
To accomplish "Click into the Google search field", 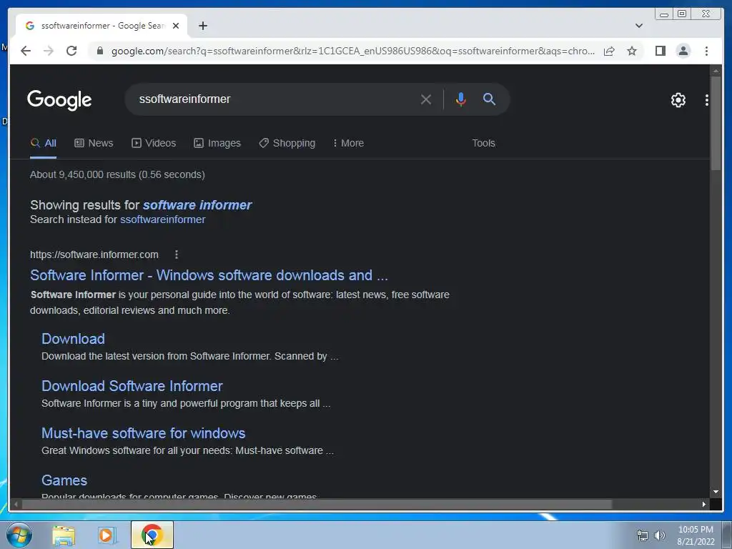I will [x=275, y=99].
